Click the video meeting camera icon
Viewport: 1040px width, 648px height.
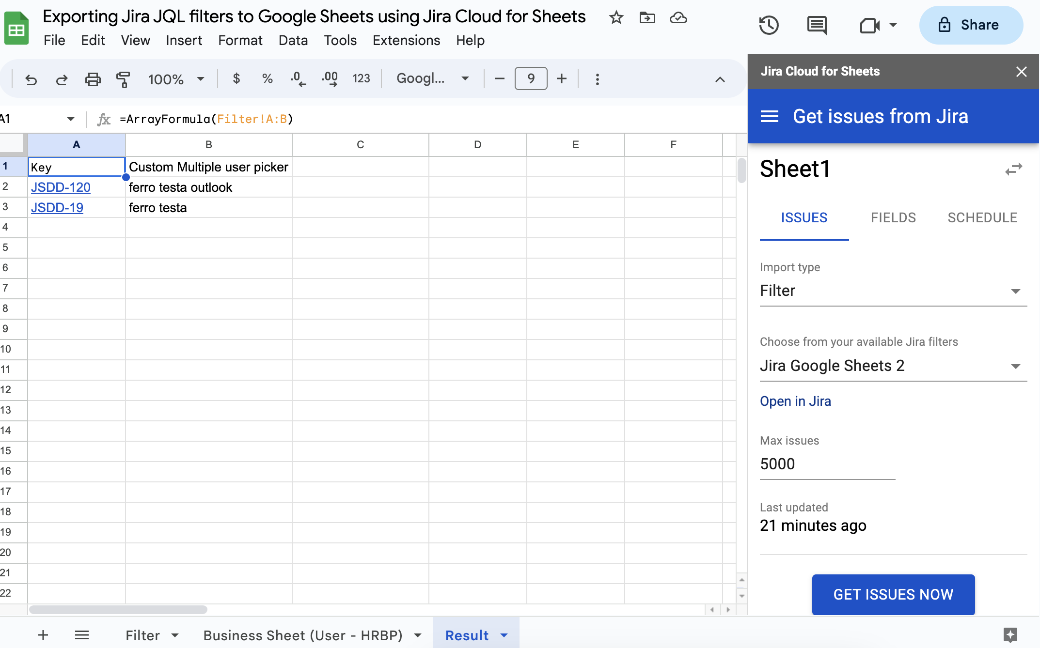click(869, 25)
